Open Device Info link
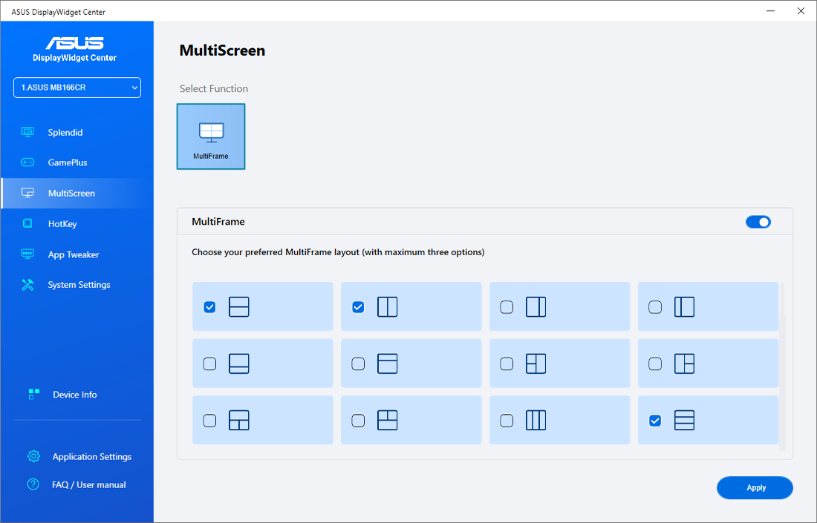This screenshot has width=817, height=523. tap(74, 395)
